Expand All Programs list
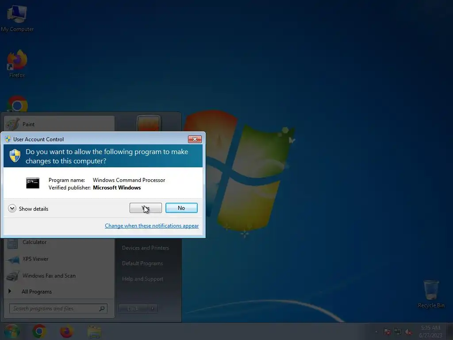 (59, 291)
